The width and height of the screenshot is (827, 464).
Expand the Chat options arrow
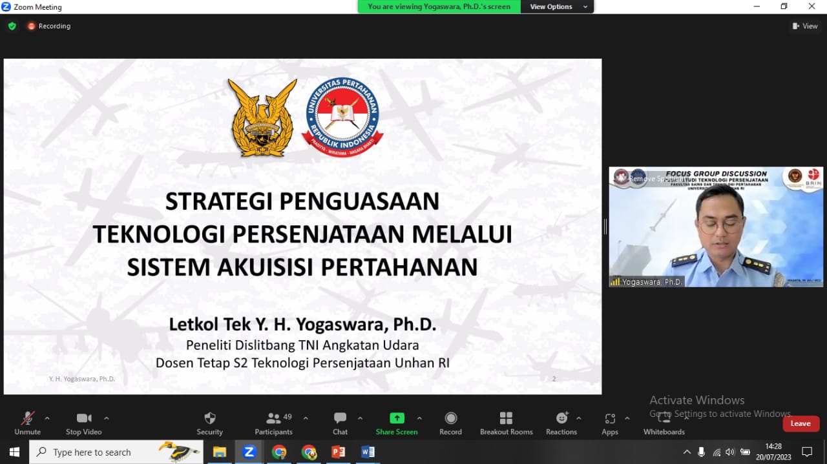point(360,418)
